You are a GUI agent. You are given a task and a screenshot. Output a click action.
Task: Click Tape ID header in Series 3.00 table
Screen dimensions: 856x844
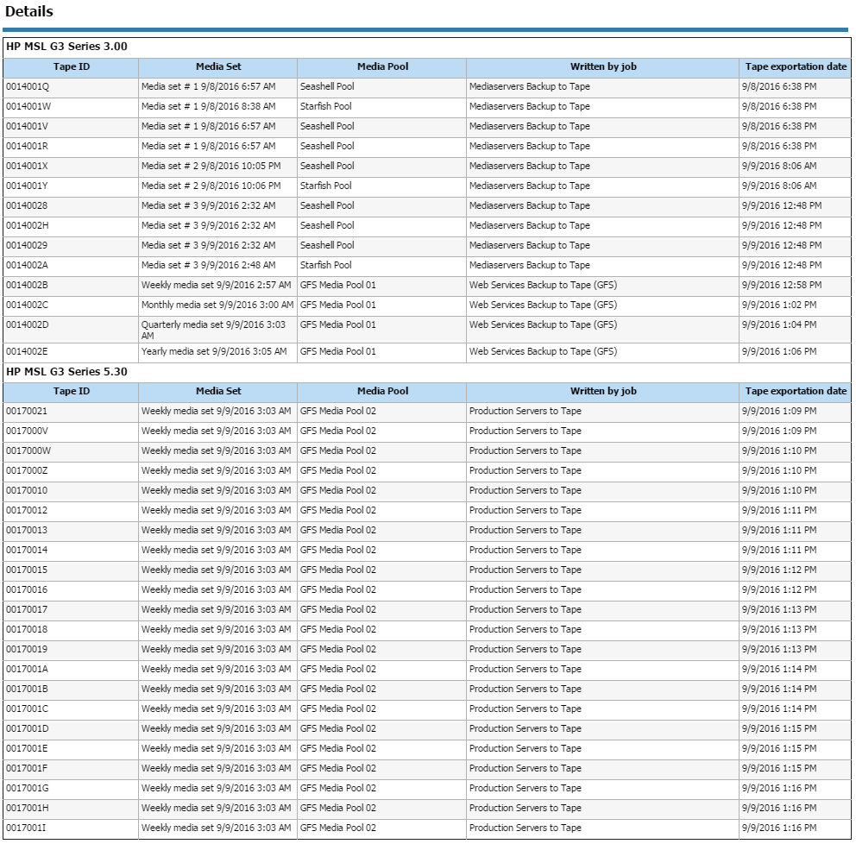click(x=71, y=67)
